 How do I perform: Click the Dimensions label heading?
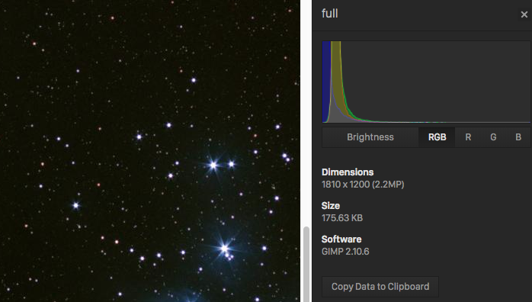coord(348,172)
